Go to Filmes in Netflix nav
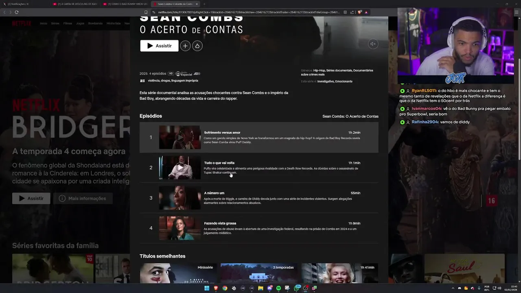The height and width of the screenshot is (293, 521). 68,23
